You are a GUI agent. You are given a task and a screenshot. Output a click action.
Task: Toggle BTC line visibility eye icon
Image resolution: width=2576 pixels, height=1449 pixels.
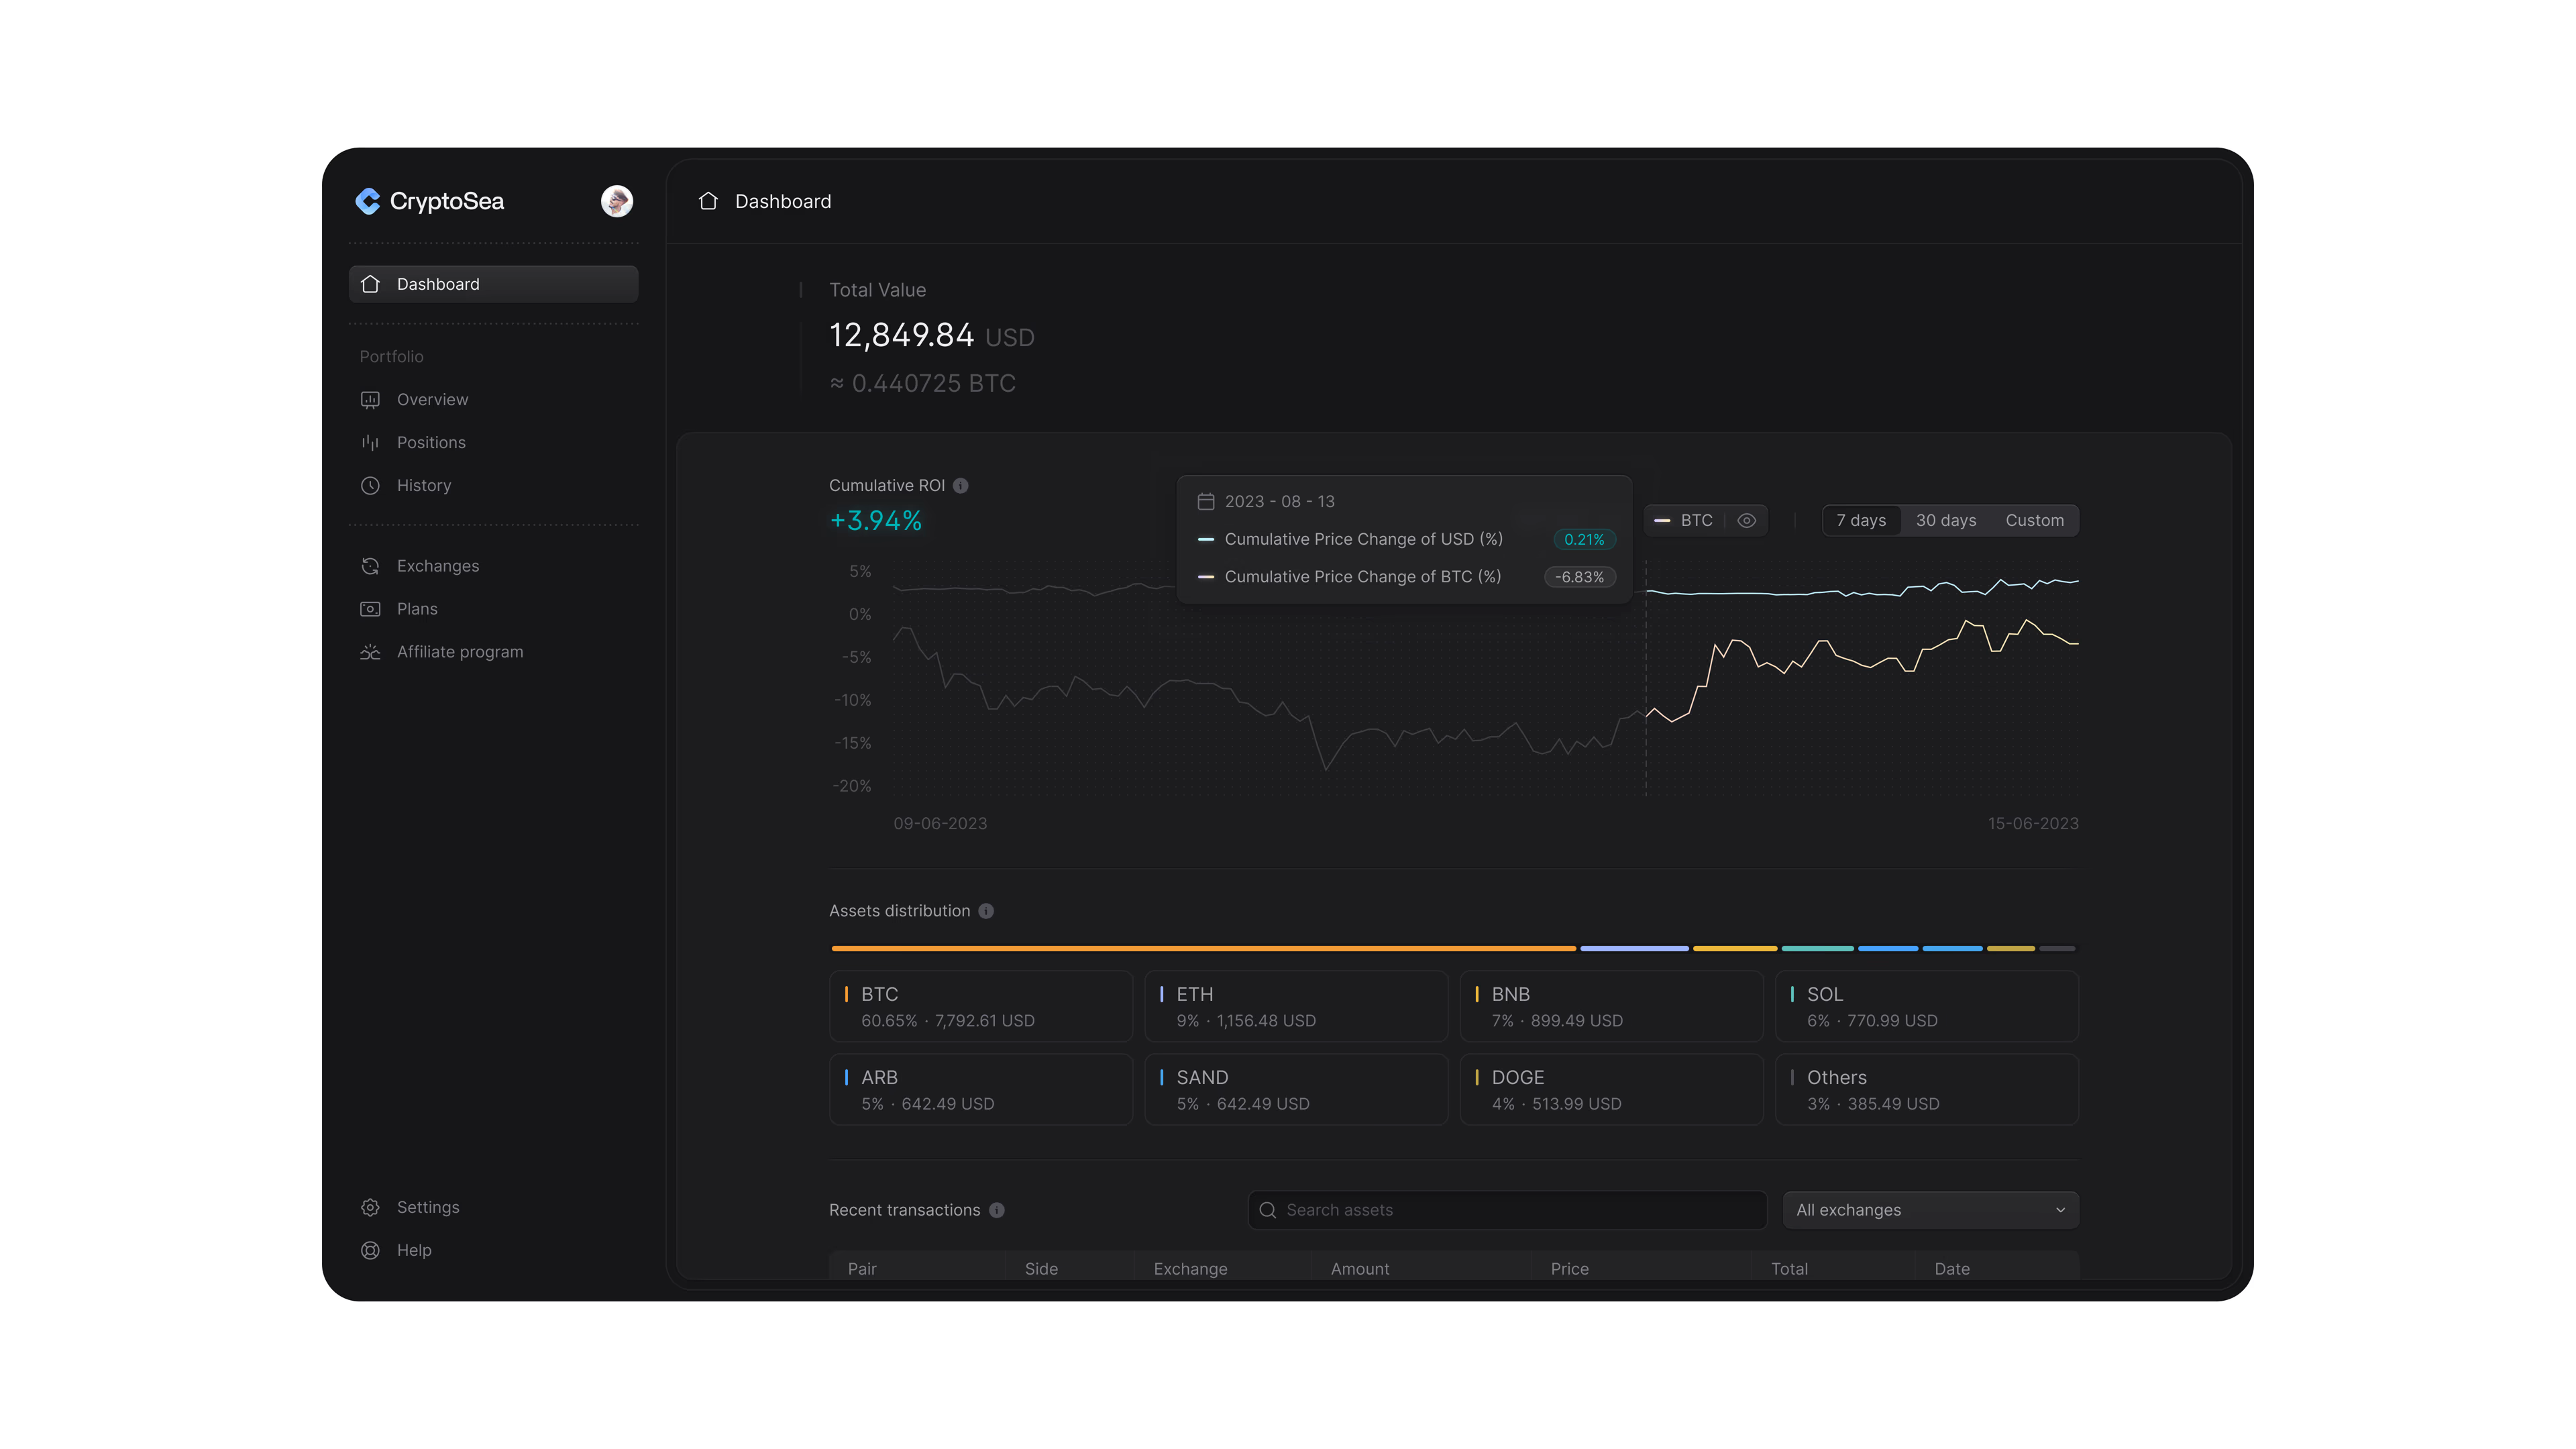pyautogui.click(x=1746, y=520)
